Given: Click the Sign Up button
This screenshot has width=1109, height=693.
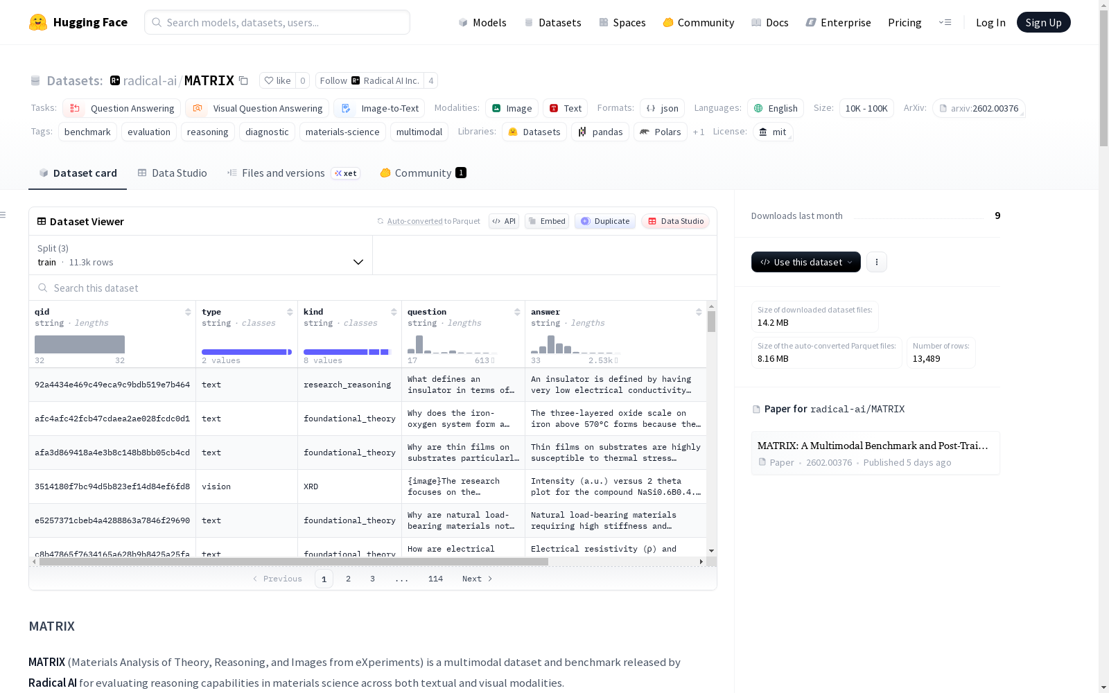Looking at the screenshot, I should (1043, 22).
